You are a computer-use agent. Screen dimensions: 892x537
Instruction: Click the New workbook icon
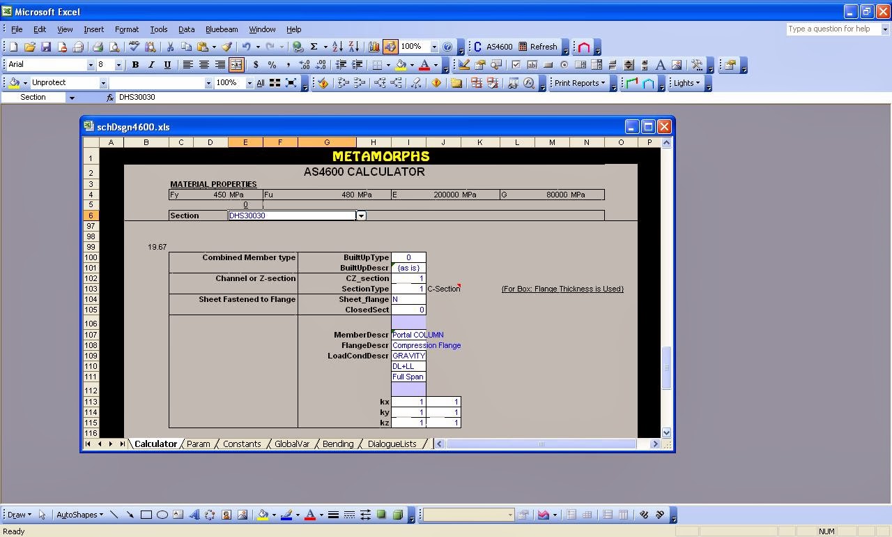click(x=13, y=47)
